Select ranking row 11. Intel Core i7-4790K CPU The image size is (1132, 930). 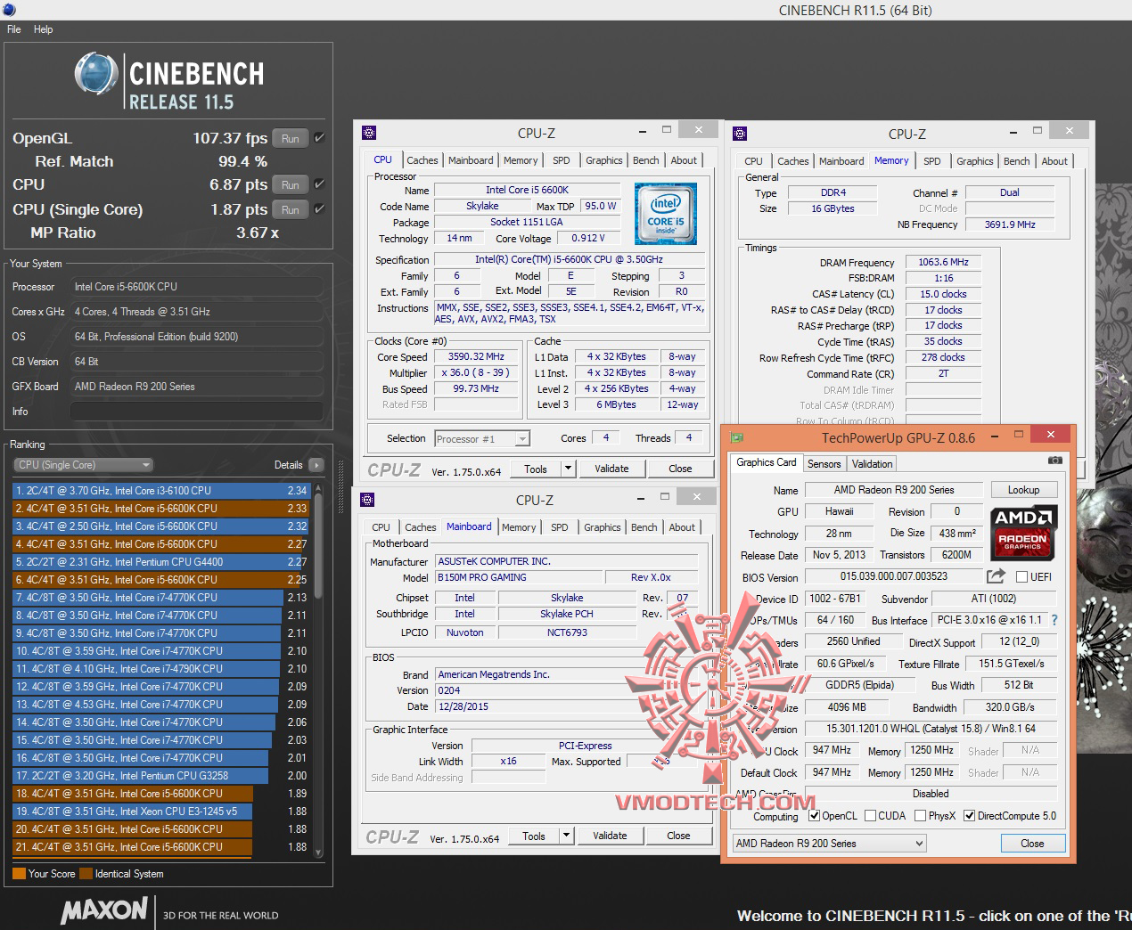(160, 669)
